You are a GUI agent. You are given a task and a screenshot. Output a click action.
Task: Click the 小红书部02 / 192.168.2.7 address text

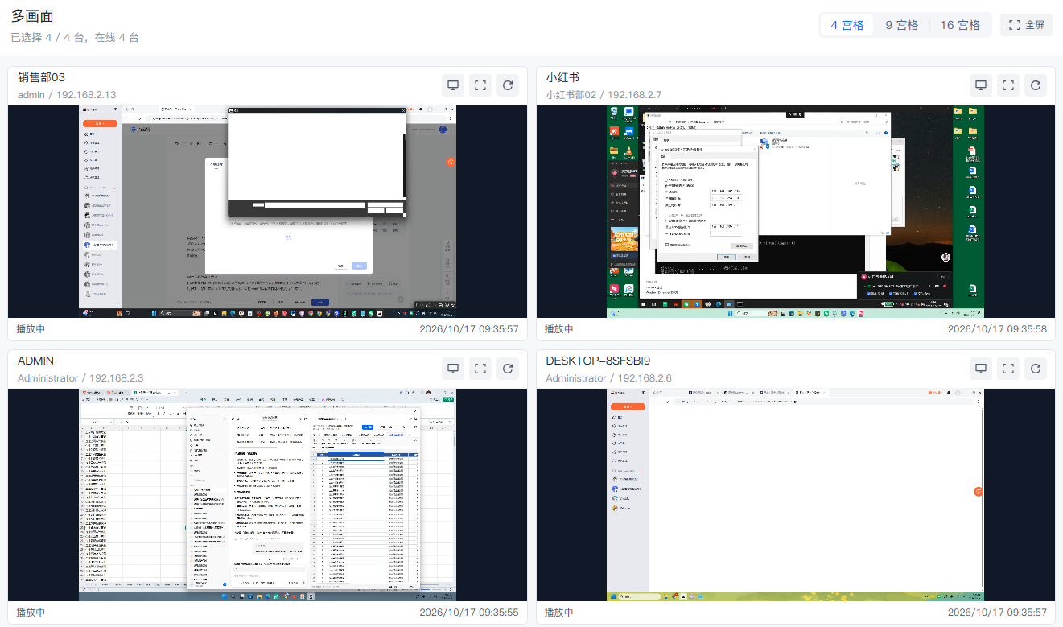(x=604, y=95)
